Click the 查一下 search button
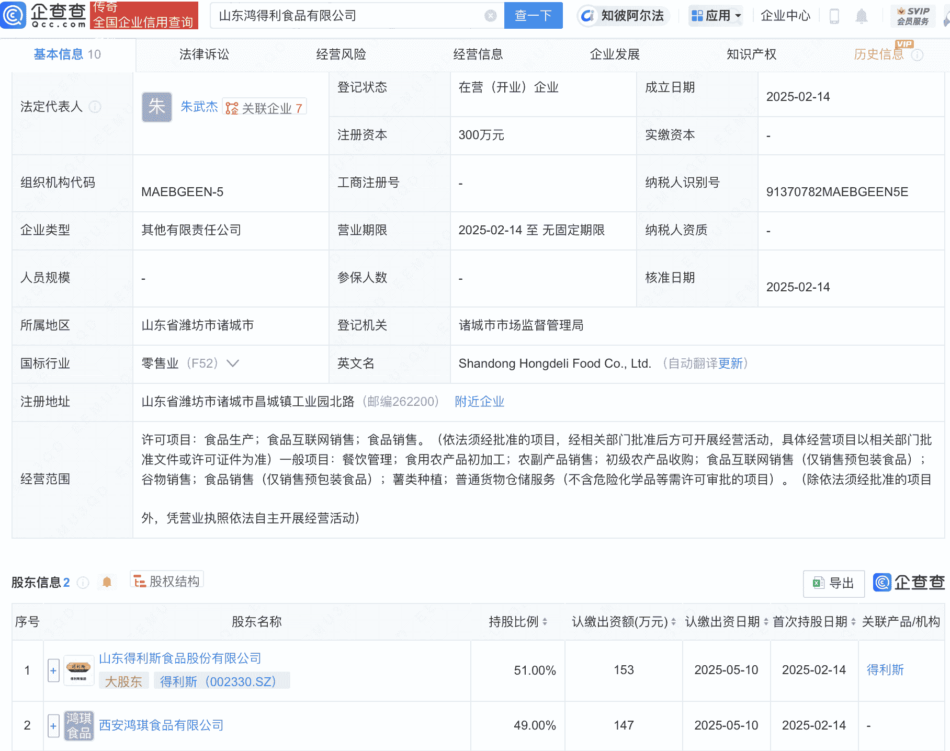950x751 pixels. point(533,16)
